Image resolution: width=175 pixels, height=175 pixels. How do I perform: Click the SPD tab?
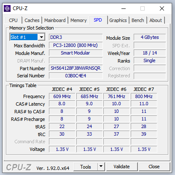98,20
